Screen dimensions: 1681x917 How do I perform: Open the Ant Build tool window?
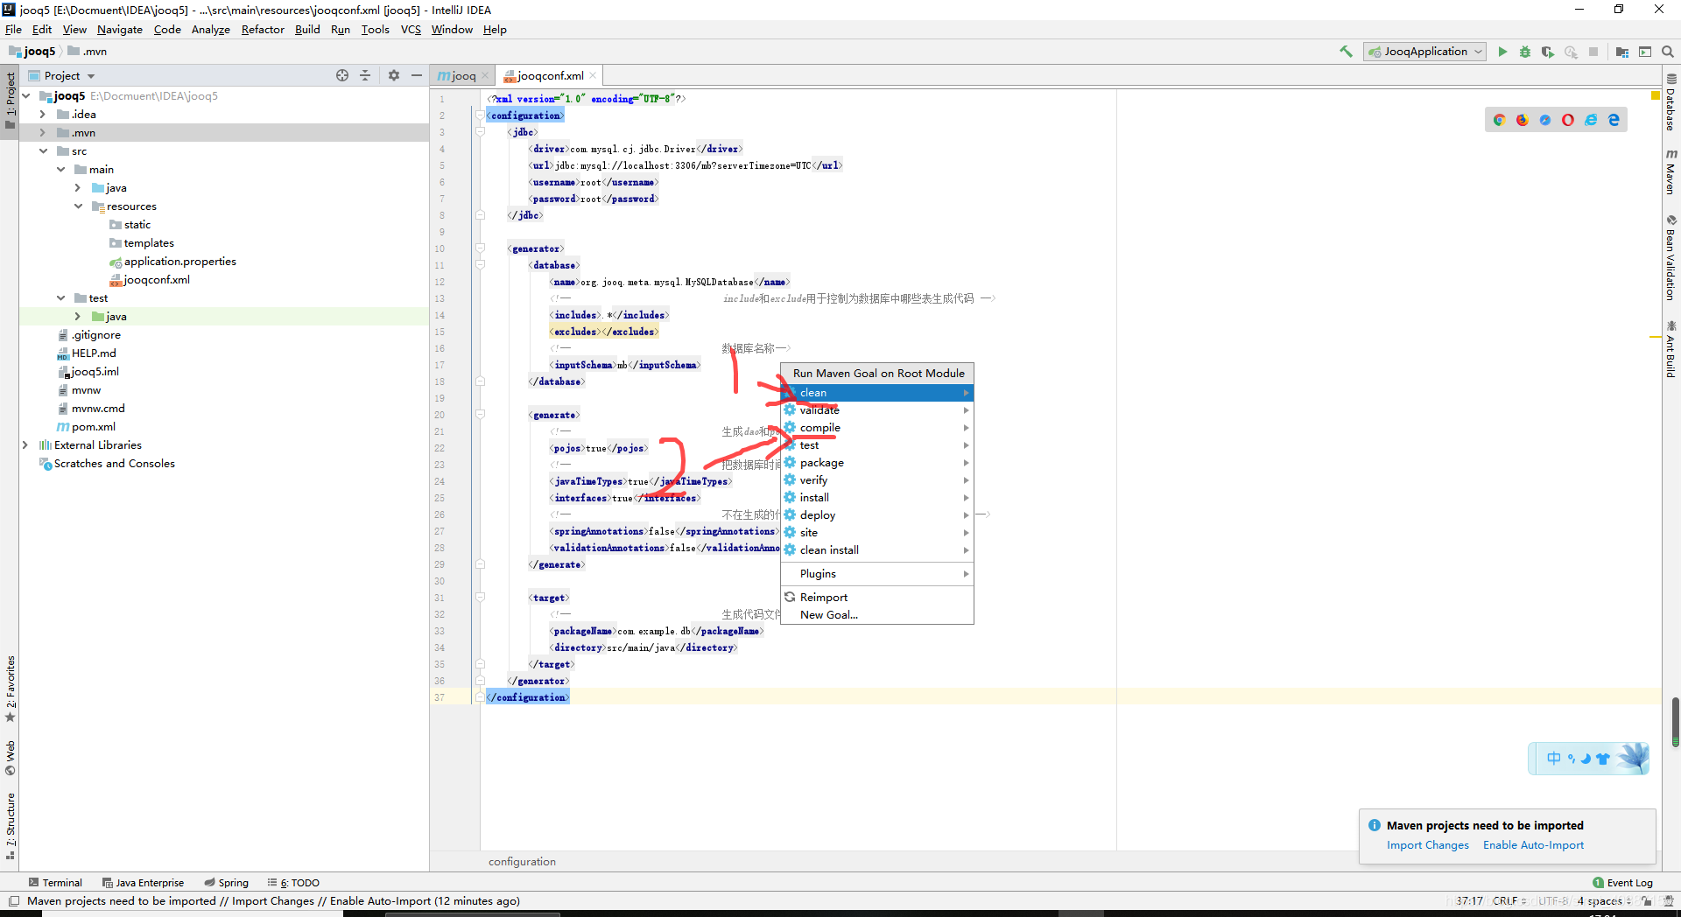pos(1671,349)
